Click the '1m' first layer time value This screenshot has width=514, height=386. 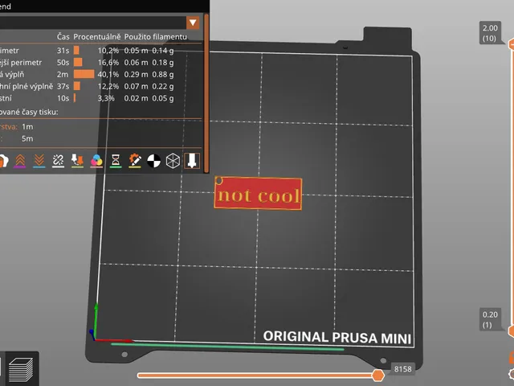coord(27,127)
